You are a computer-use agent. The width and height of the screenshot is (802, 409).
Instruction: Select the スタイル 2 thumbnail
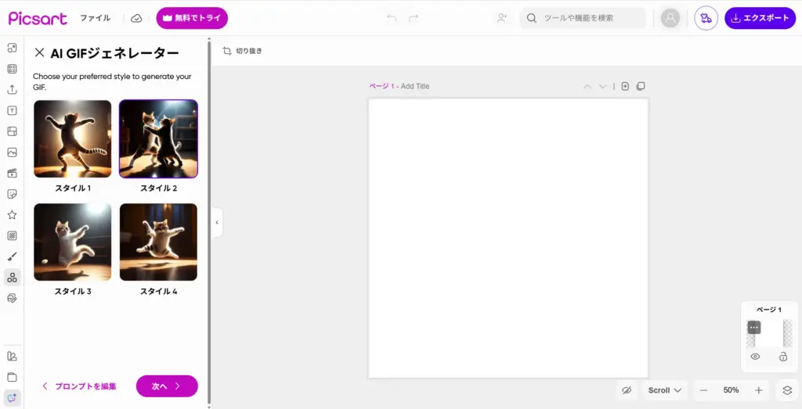point(158,139)
